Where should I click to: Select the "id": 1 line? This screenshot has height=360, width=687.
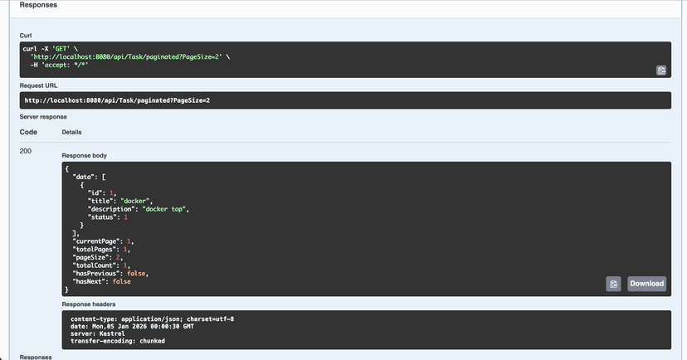(x=102, y=192)
